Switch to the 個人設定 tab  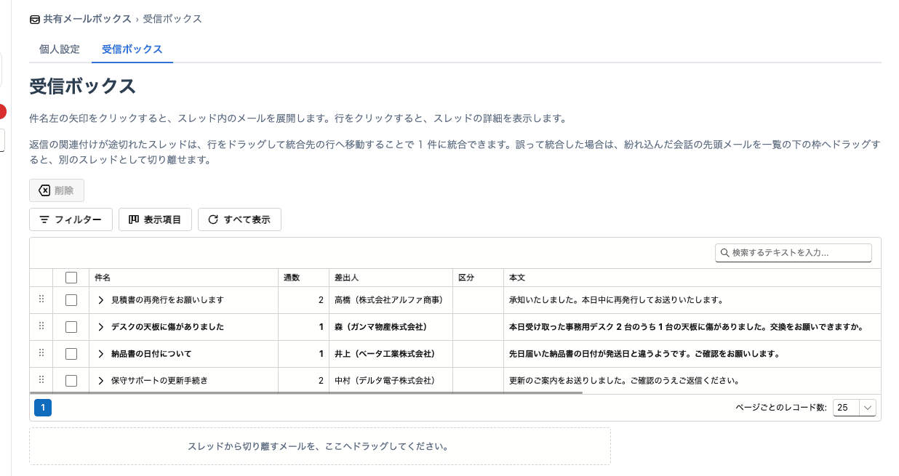coord(60,49)
